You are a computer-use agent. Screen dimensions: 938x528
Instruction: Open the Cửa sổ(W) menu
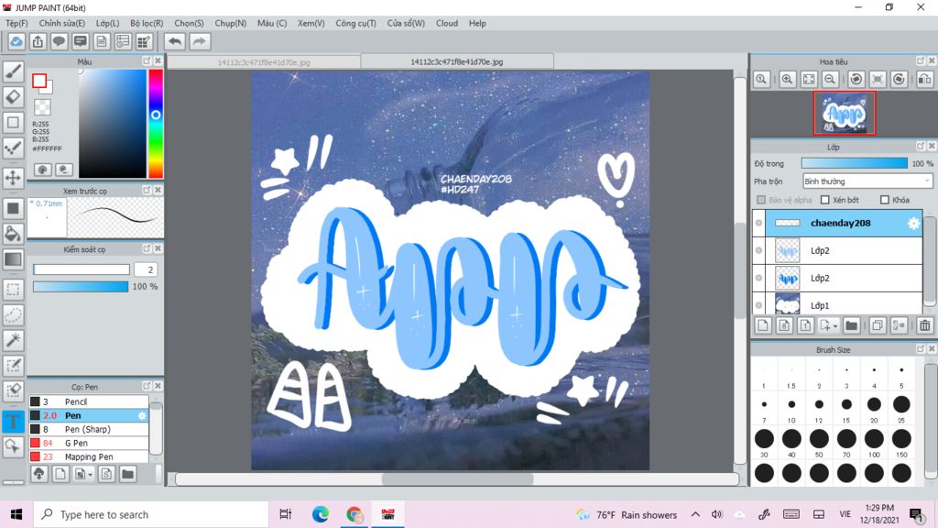pos(406,23)
